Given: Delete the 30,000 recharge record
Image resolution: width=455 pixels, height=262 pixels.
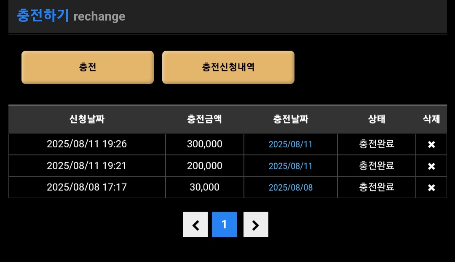Looking at the screenshot, I should [x=431, y=188].
